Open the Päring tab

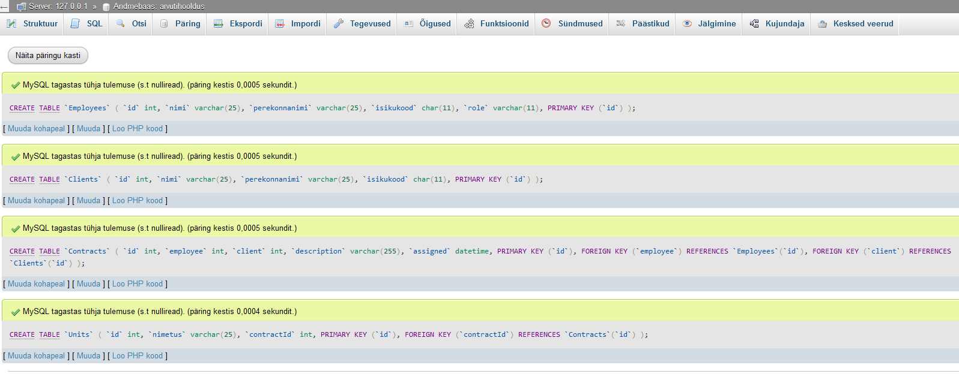(x=187, y=23)
